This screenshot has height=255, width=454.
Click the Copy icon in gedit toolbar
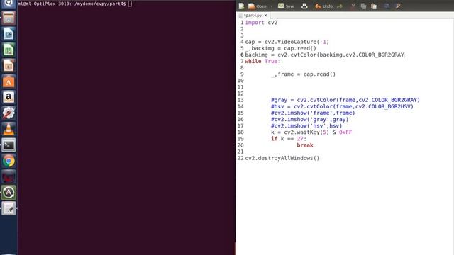(363, 6)
